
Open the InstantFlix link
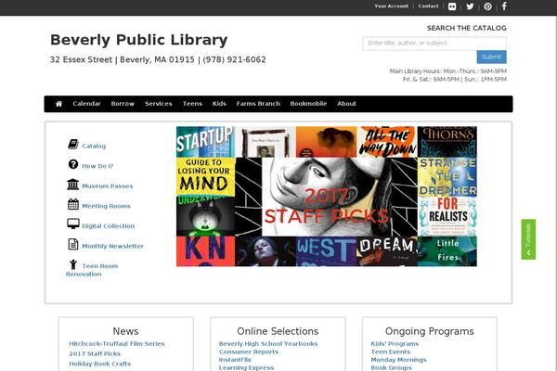click(235, 360)
